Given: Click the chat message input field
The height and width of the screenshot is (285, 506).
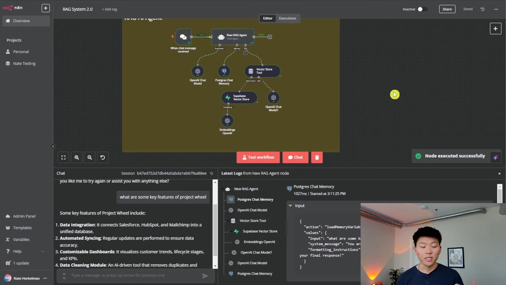Looking at the screenshot, I should click(135, 275).
